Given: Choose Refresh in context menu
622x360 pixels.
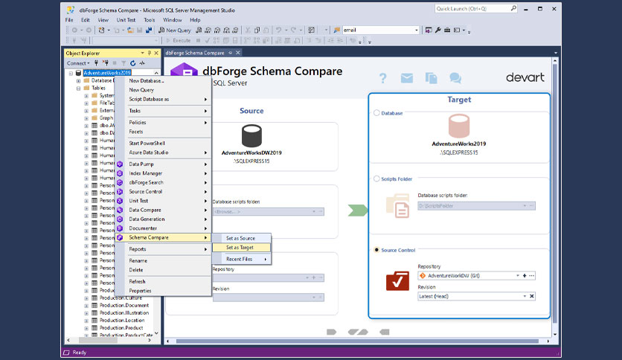Looking at the screenshot, I should tap(163, 281).
